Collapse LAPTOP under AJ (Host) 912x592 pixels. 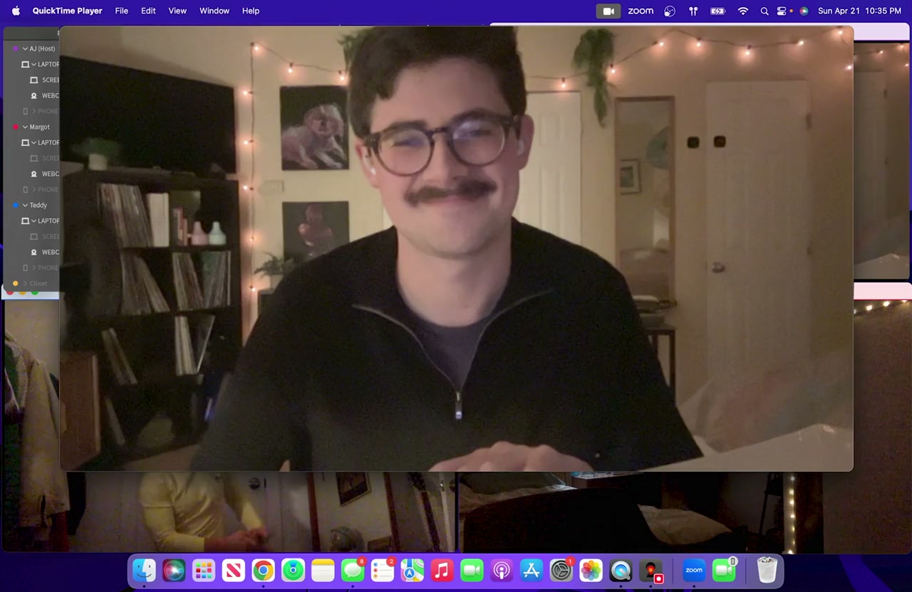tap(33, 64)
